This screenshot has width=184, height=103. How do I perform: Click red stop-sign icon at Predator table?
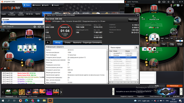[148, 44]
